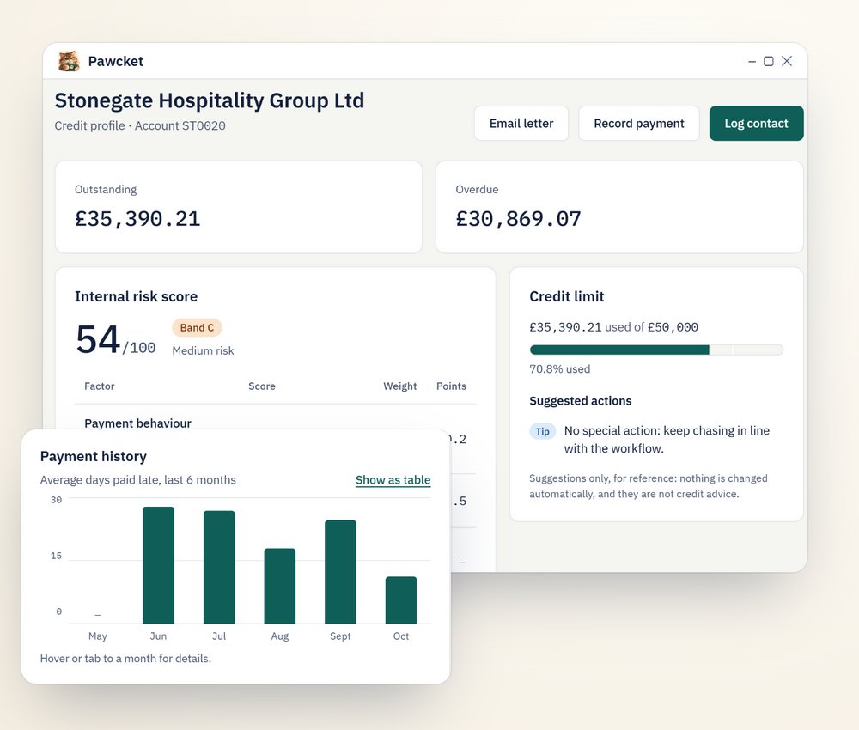The width and height of the screenshot is (859, 730).
Task: Click the Weight column header
Action: pyautogui.click(x=400, y=386)
